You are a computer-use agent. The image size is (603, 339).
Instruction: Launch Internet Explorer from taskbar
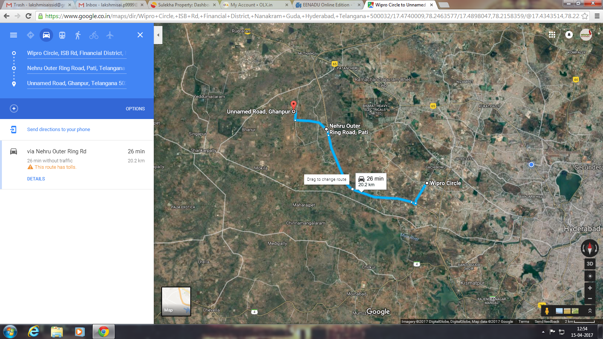(x=34, y=332)
